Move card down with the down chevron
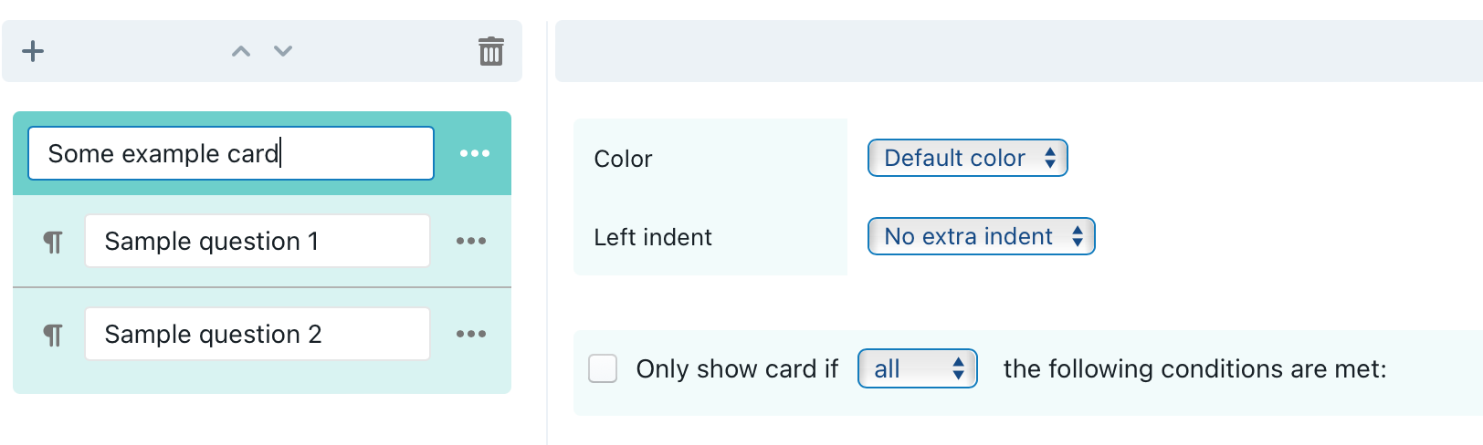The width and height of the screenshot is (1483, 445). click(x=283, y=51)
